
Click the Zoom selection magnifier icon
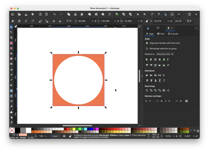pyautogui.click(x=89, y=14)
